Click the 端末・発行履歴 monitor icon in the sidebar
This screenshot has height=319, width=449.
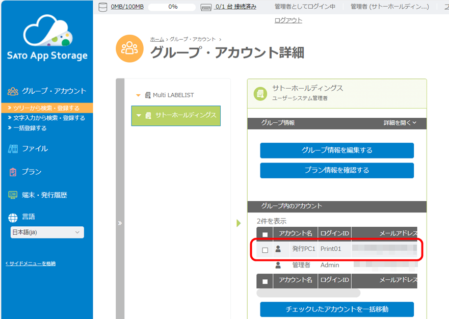tap(13, 195)
